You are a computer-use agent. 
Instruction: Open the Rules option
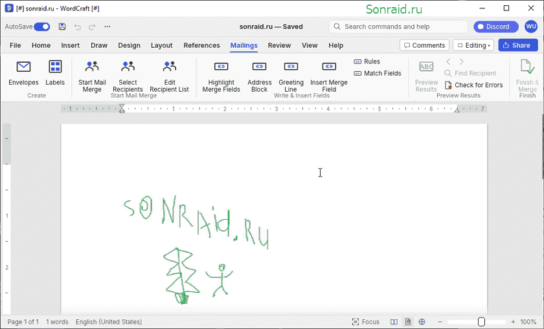[367, 61]
